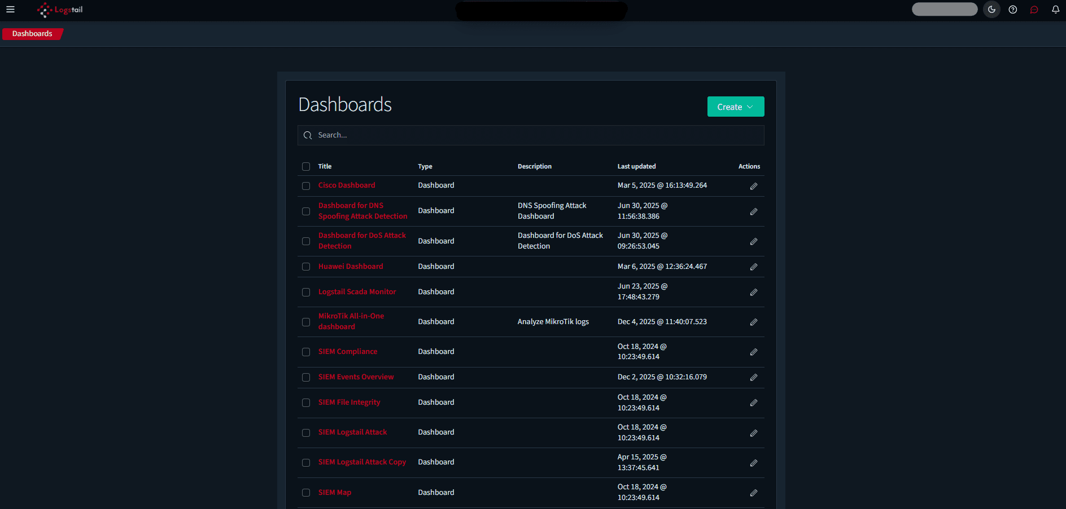Check the SIEM Compliance row
The width and height of the screenshot is (1066, 509).
click(x=306, y=352)
